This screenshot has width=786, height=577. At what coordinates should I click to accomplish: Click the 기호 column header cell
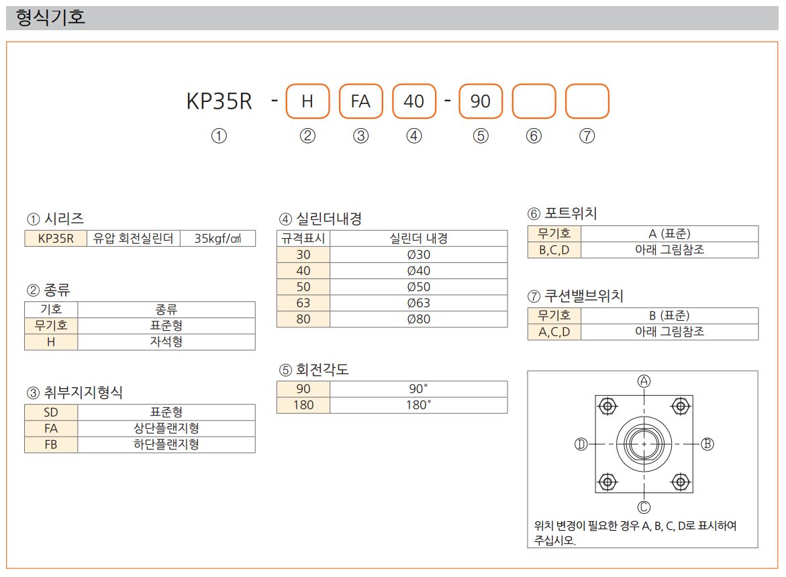[x=51, y=309]
